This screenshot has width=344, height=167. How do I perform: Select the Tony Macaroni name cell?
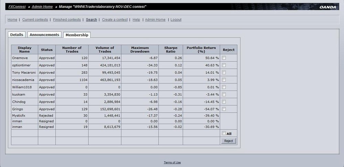[24, 73]
